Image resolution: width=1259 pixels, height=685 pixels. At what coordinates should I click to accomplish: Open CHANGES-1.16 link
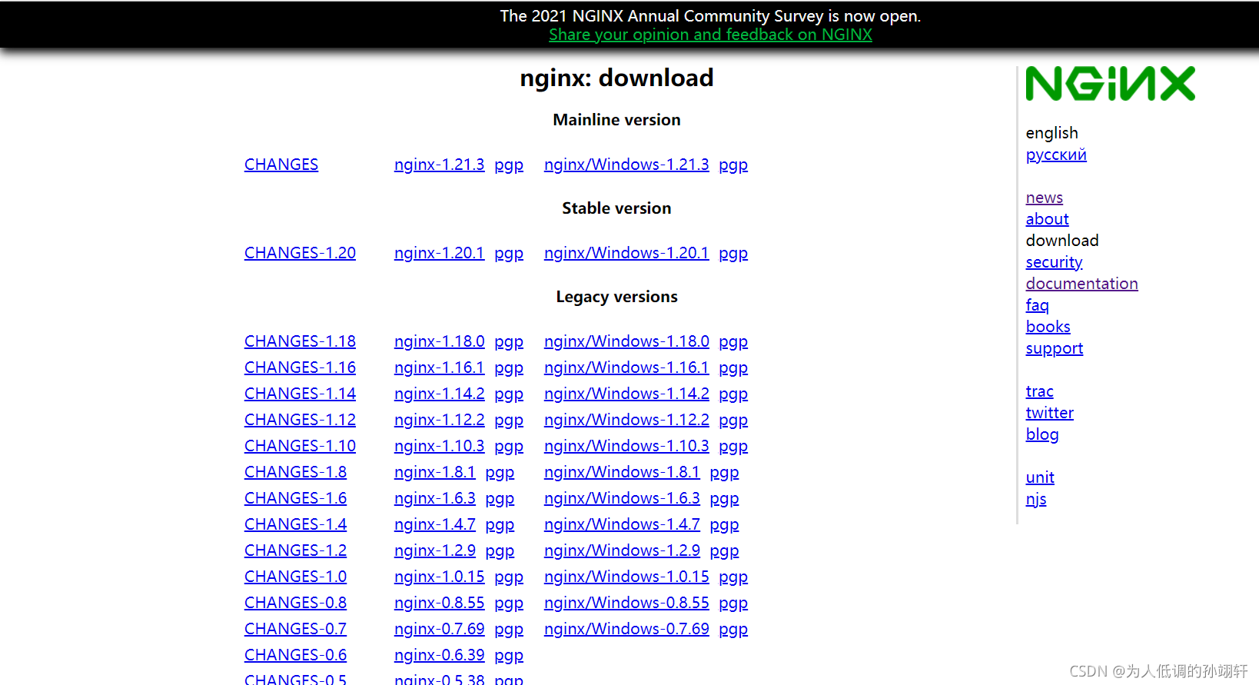300,367
